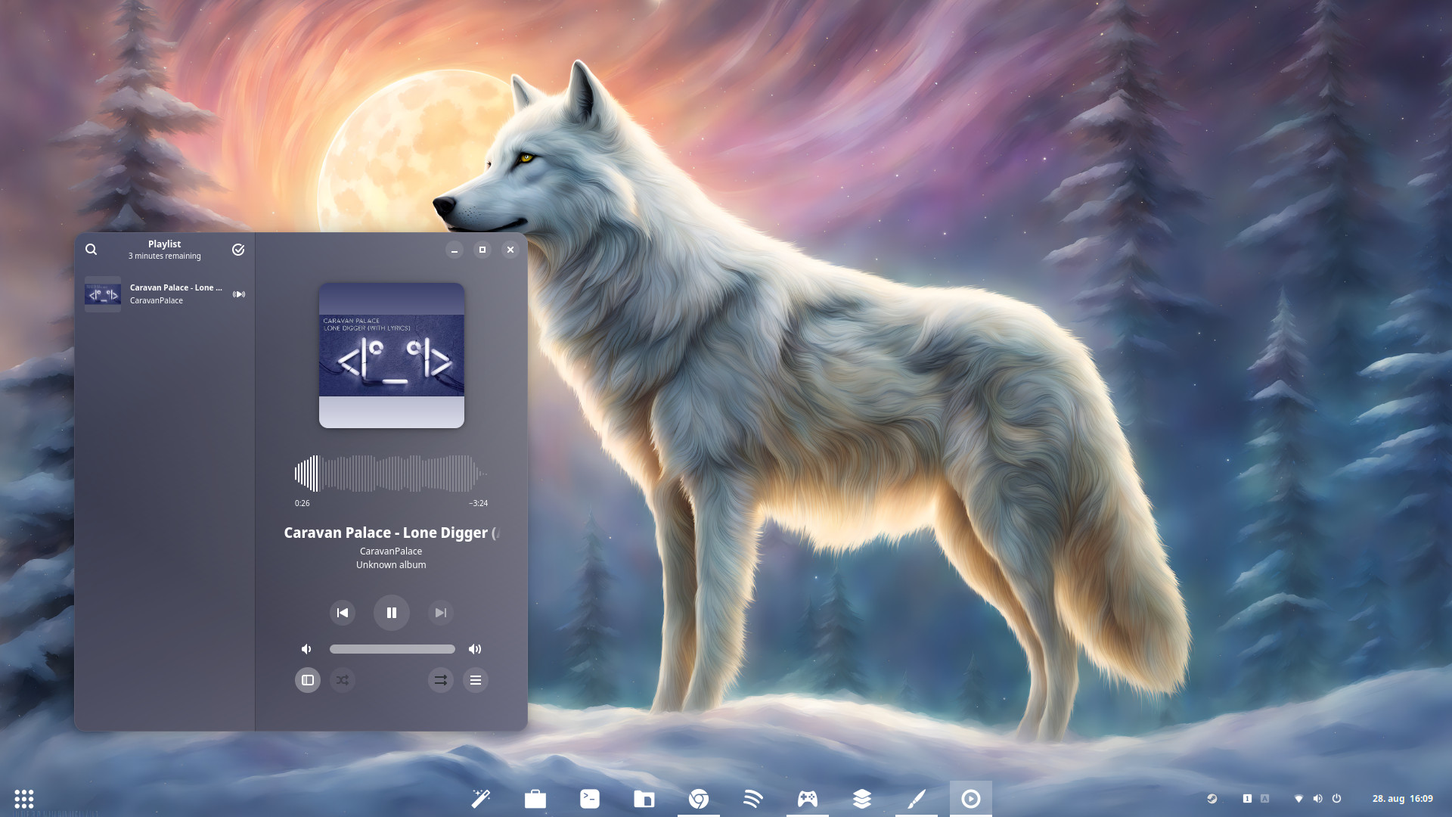Open the app grid launcher
Image resolution: width=1452 pixels, height=817 pixels.
click(24, 799)
